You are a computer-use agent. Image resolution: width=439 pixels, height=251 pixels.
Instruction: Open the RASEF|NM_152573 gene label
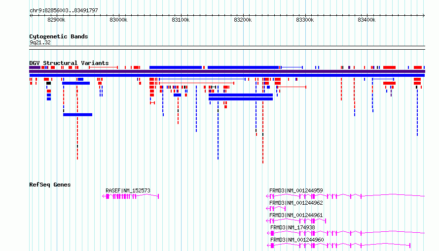click(128, 190)
